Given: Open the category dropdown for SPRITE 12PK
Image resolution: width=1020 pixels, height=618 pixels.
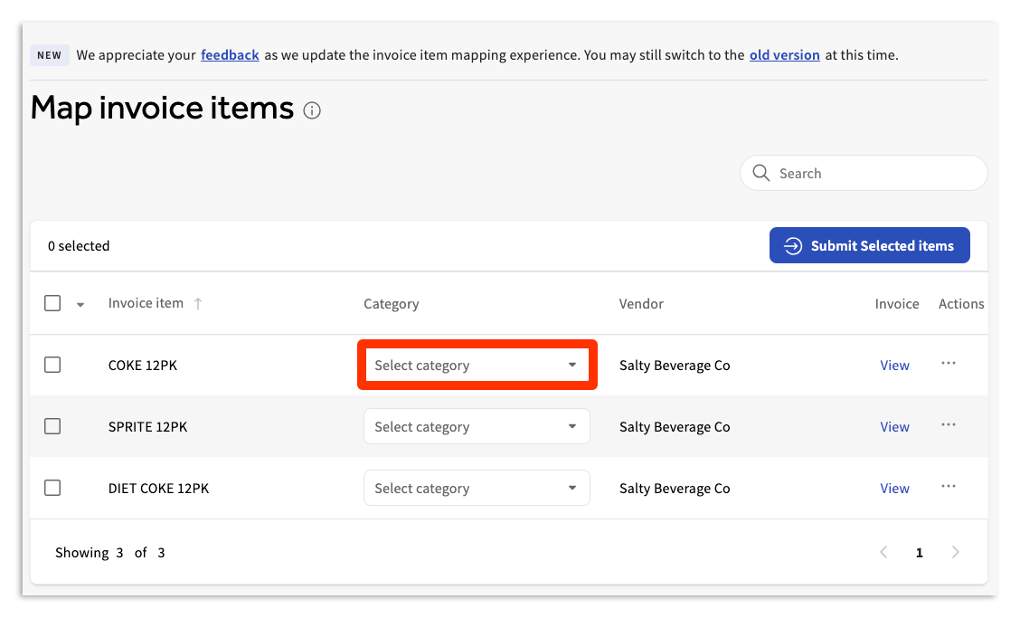Looking at the screenshot, I should coord(477,426).
